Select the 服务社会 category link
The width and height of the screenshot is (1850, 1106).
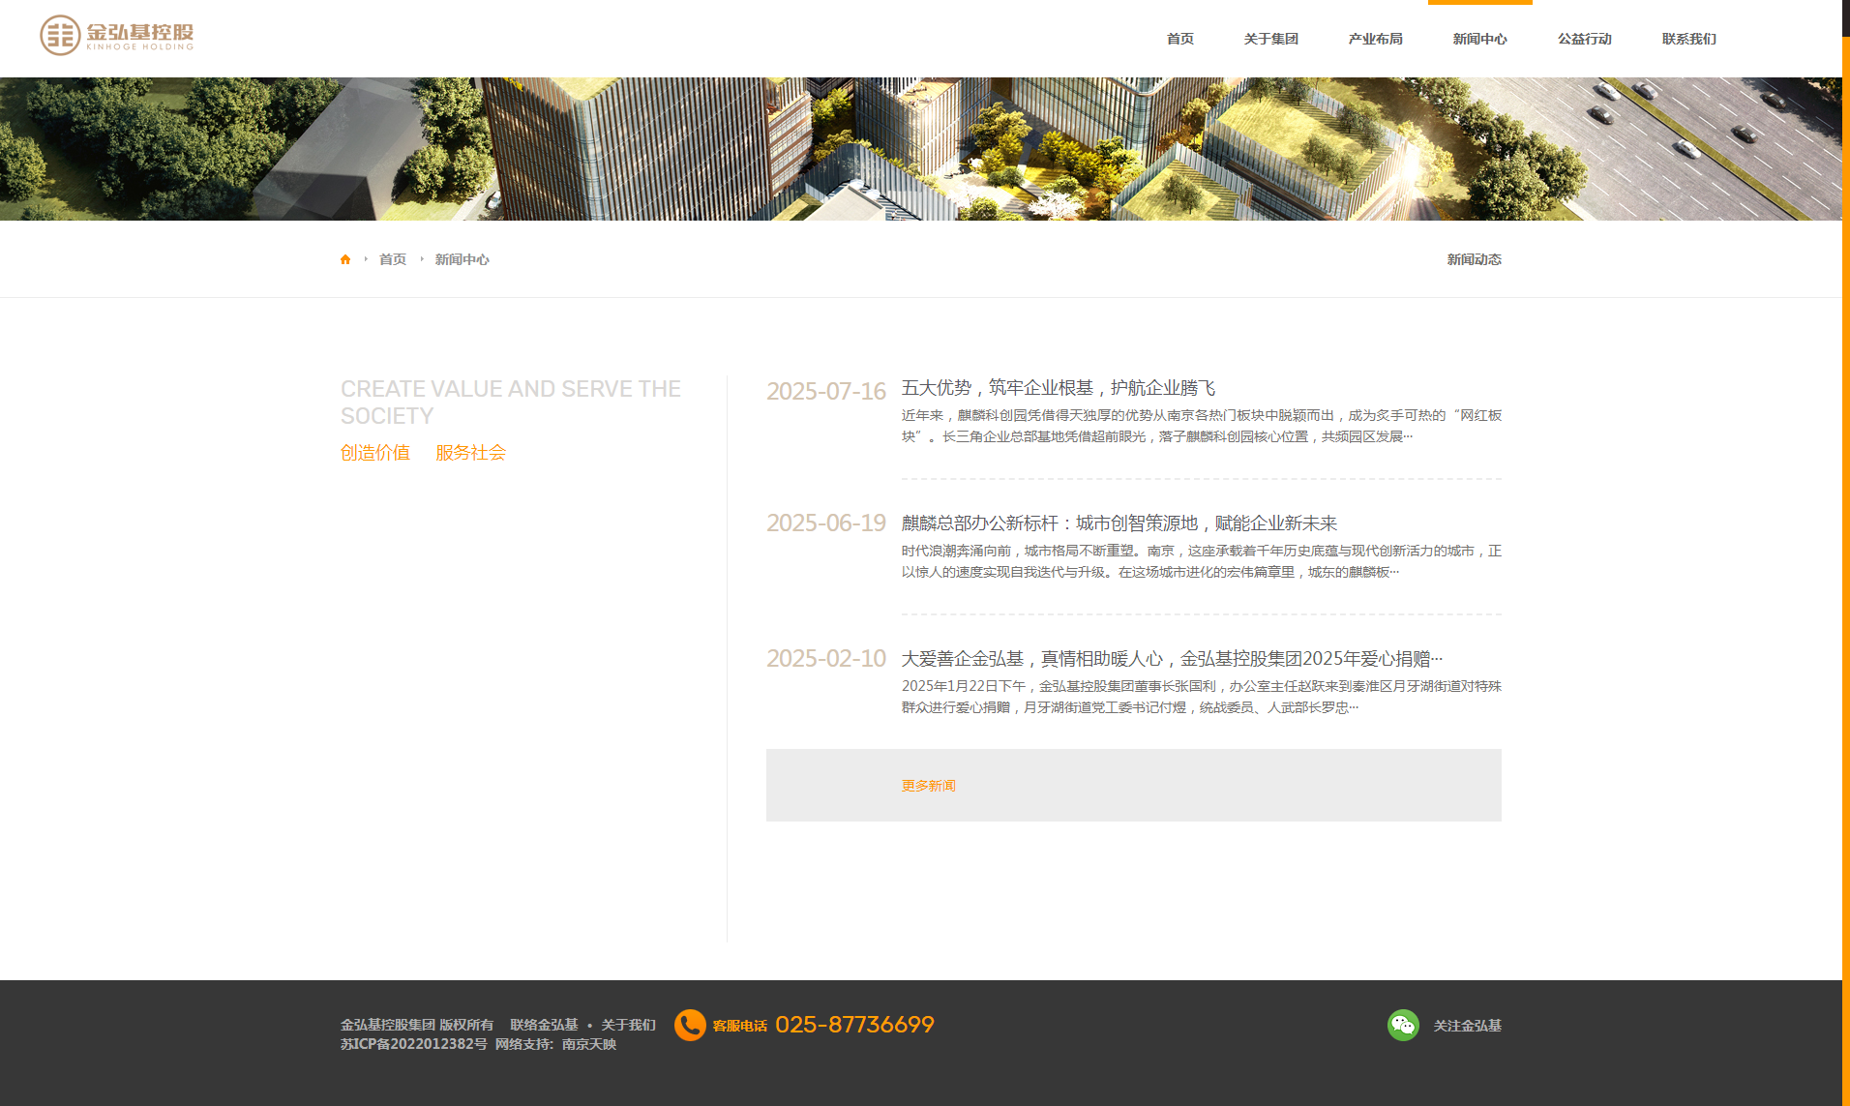click(x=470, y=452)
